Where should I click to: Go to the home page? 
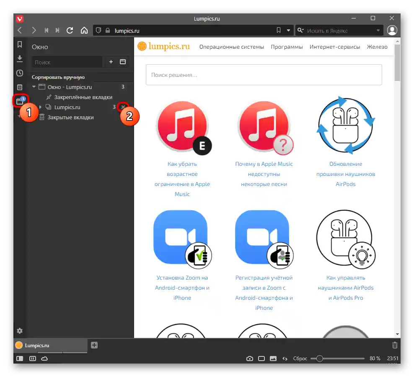coord(84,30)
